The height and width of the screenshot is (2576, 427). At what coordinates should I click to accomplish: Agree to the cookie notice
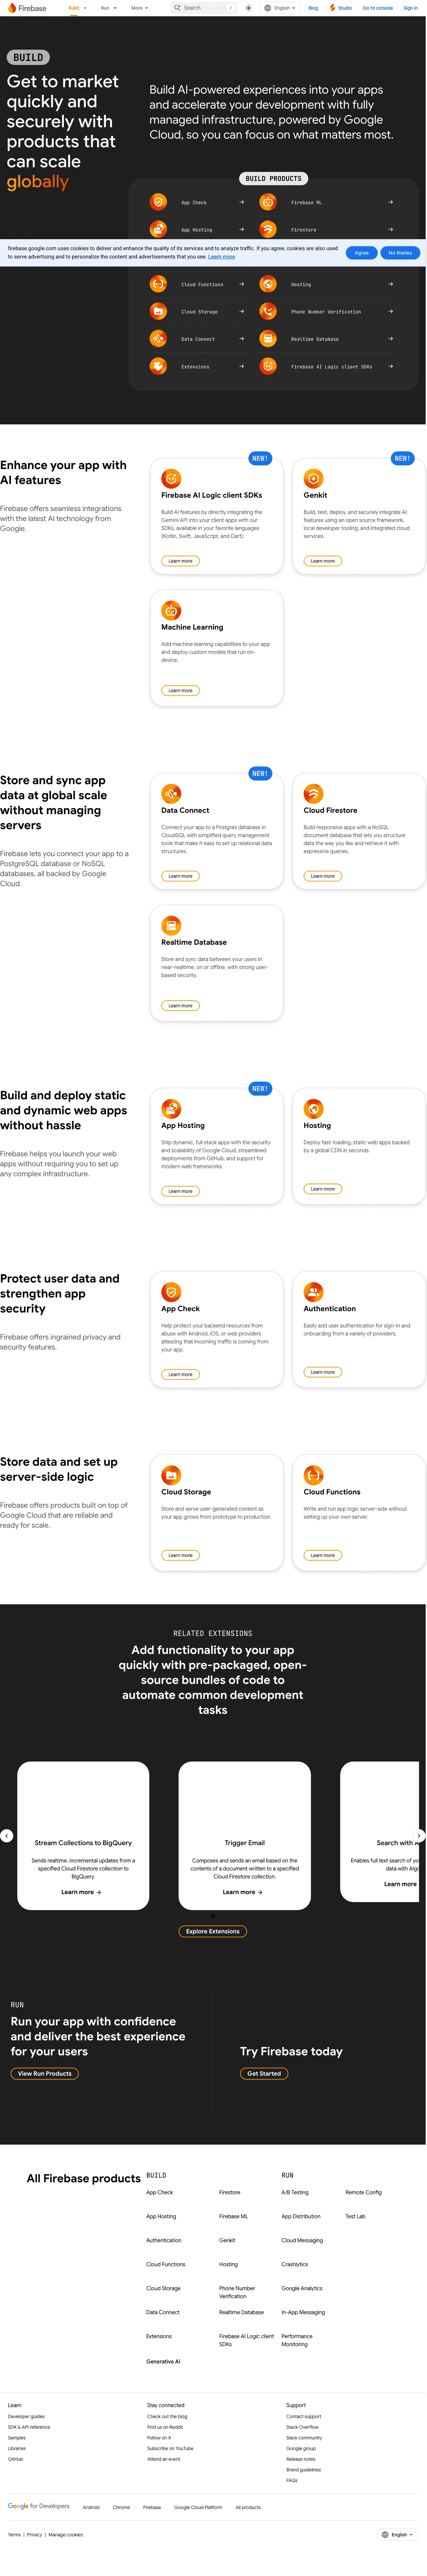(x=361, y=253)
